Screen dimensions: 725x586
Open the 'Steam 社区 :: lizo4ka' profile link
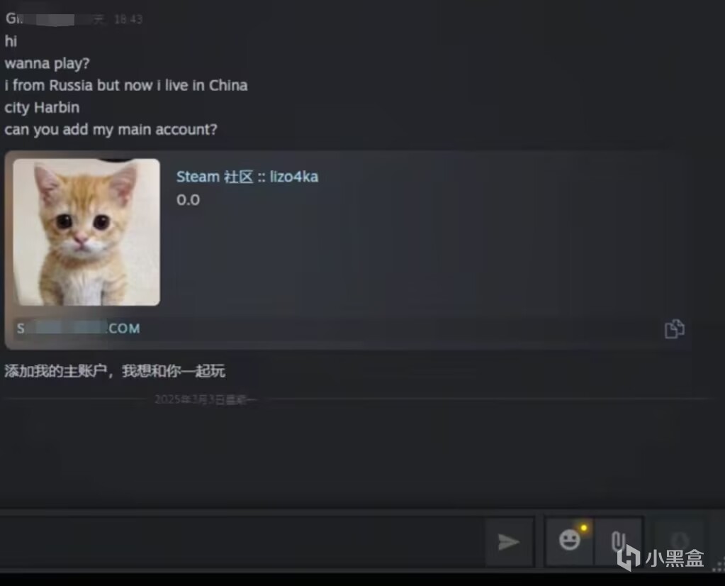[x=247, y=177]
